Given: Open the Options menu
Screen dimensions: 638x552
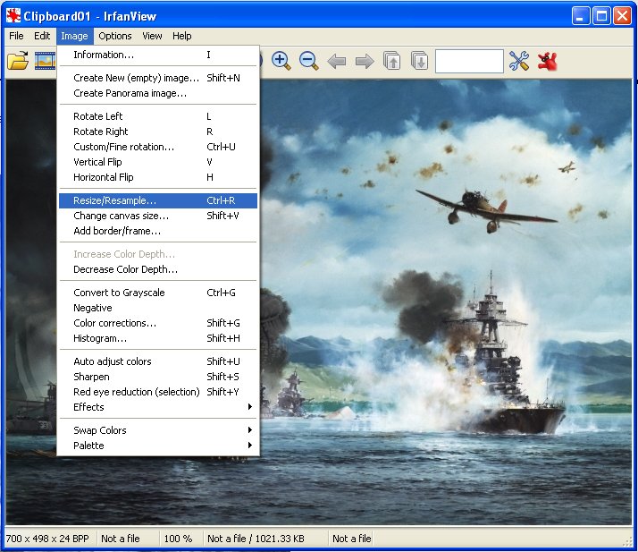Looking at the screenshot, I should pos(115,36).
